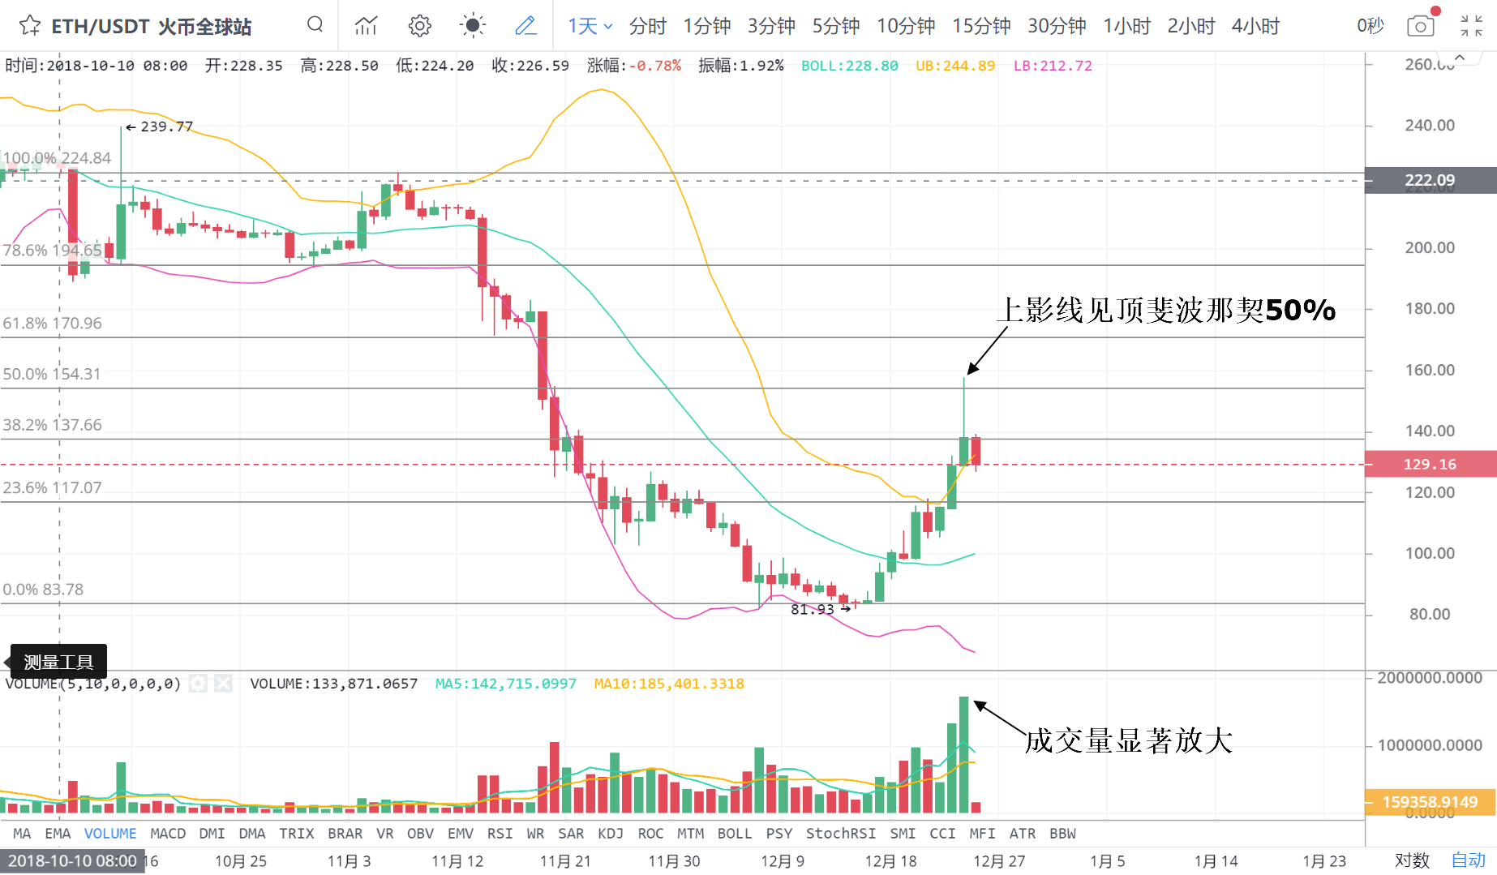Select the EMA indicator
Screen dimensions: 1497x875
(x=58, y=833)
